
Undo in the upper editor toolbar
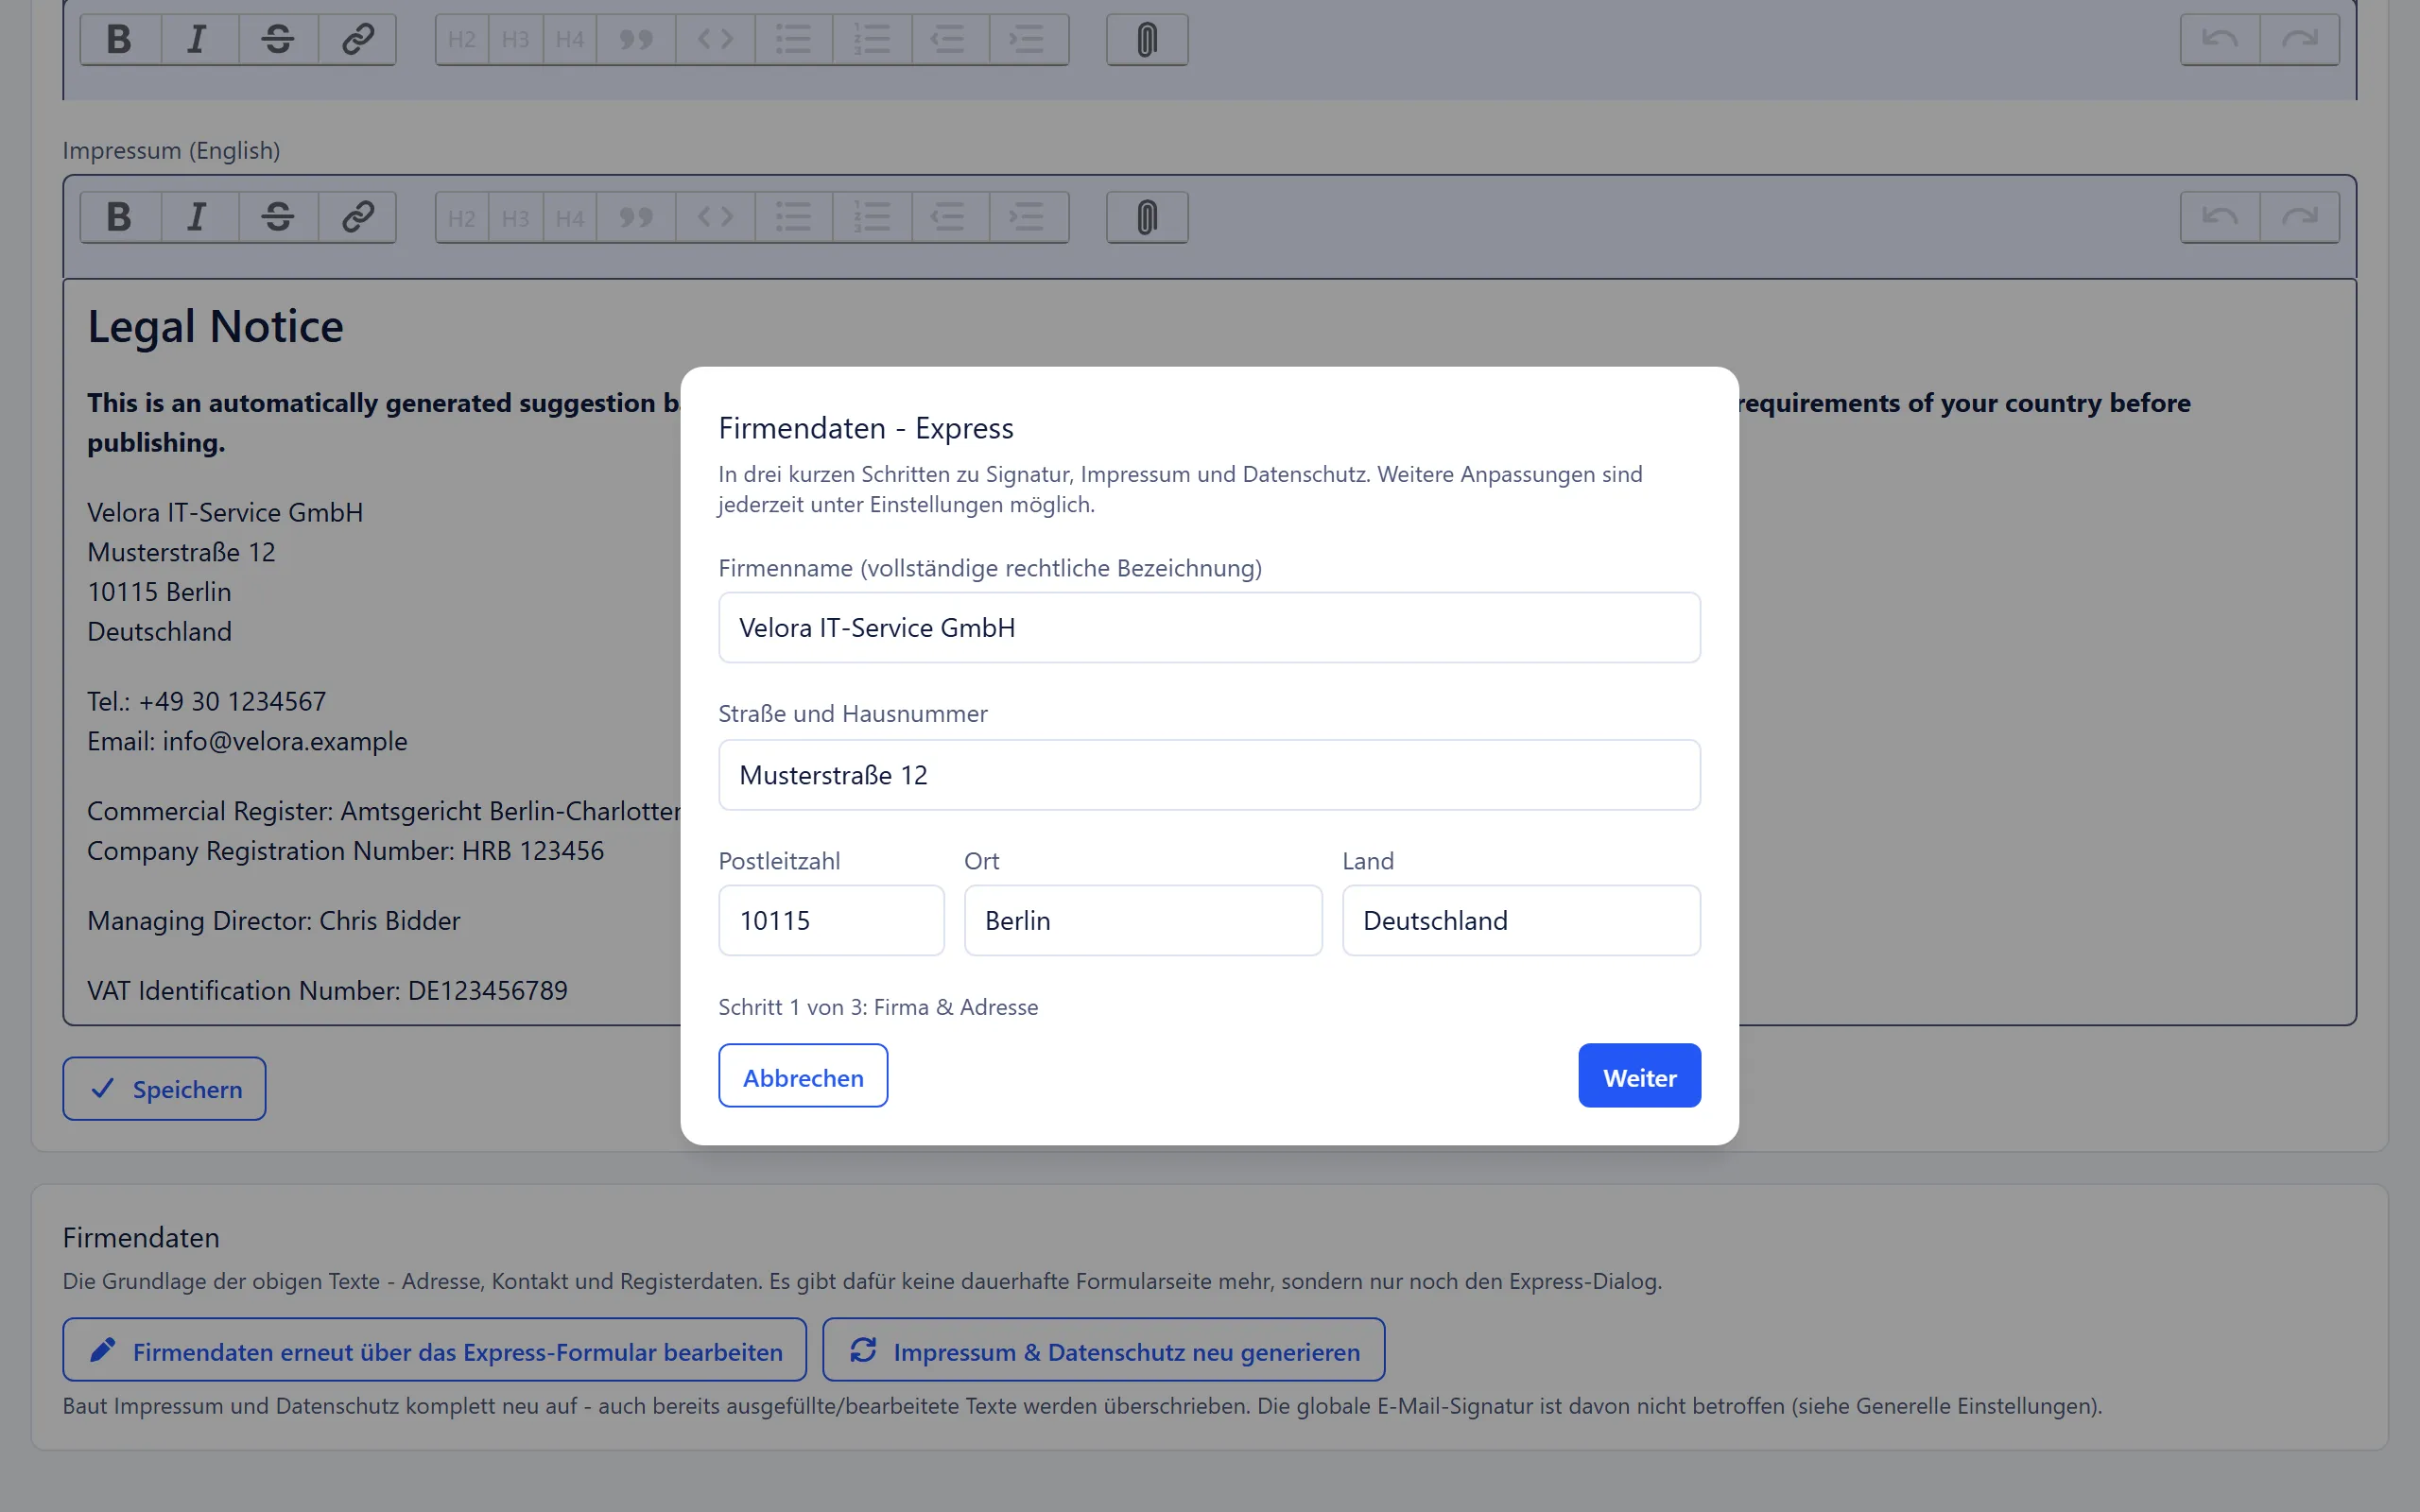2220,40
